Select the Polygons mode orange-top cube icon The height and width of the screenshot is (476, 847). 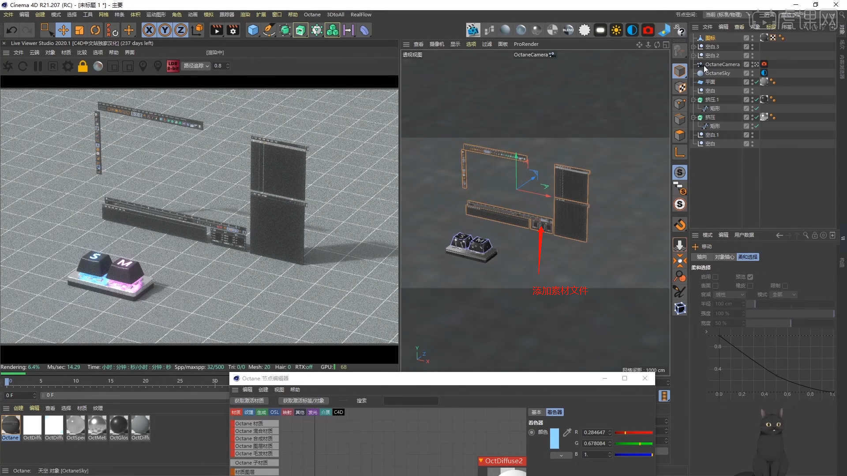[x=680, y=135]
